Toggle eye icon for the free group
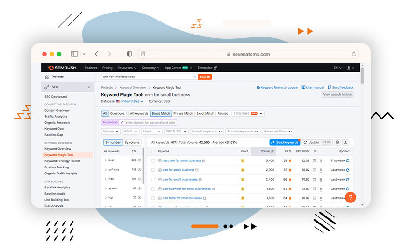 coord(140,179)
